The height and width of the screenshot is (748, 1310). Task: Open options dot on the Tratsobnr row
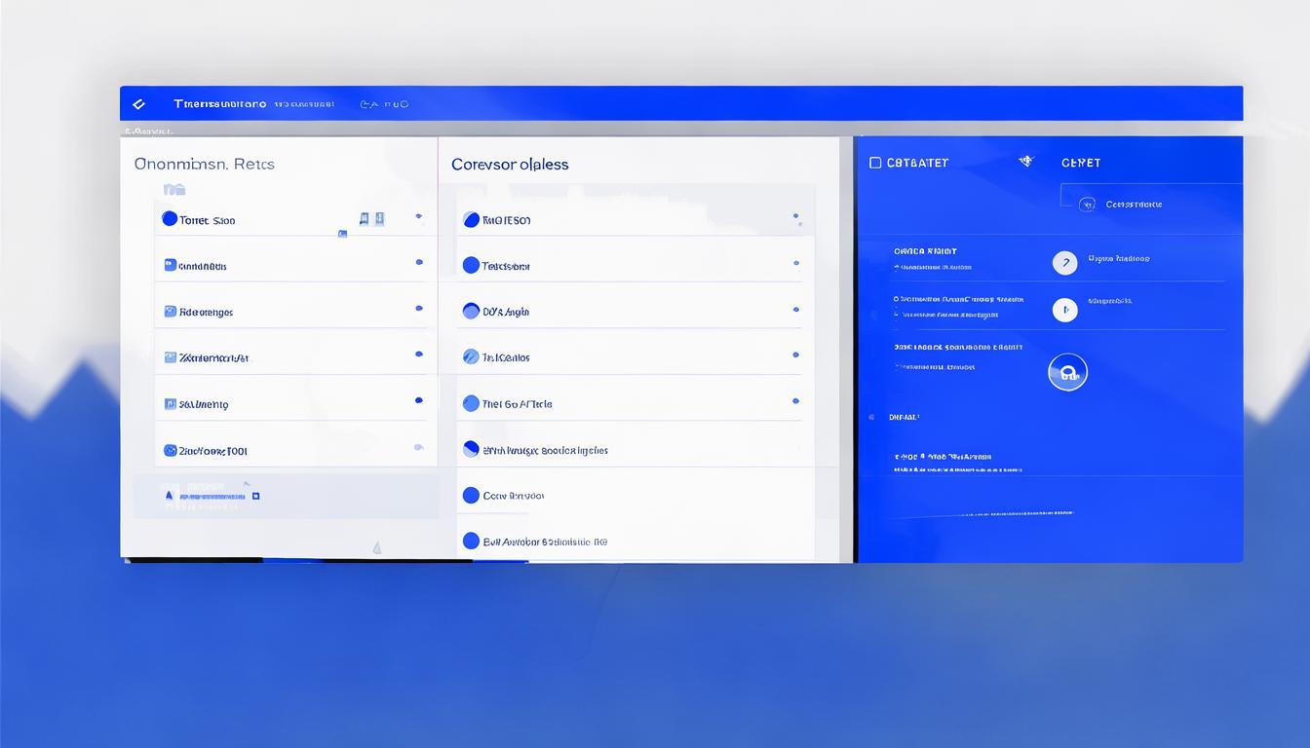[x=796, y=263]
